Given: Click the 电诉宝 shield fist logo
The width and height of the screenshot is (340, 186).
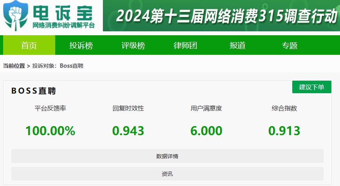Looking at the screenshot, I should tap(16, 16).
